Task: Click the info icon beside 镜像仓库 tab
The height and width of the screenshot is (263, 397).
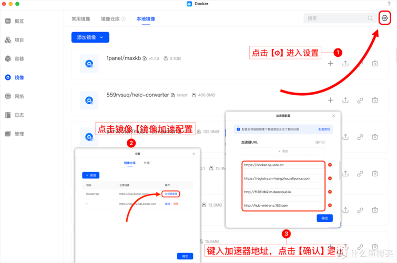Action: click(x=124, y=19)
